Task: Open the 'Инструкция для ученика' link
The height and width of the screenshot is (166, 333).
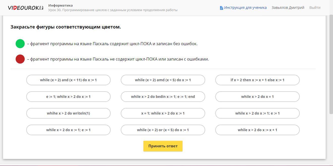Action: (245, 8)
